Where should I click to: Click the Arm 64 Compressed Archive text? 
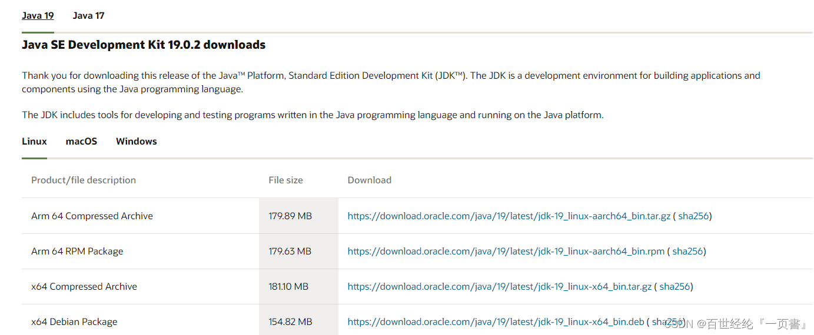tap(92, 216)
